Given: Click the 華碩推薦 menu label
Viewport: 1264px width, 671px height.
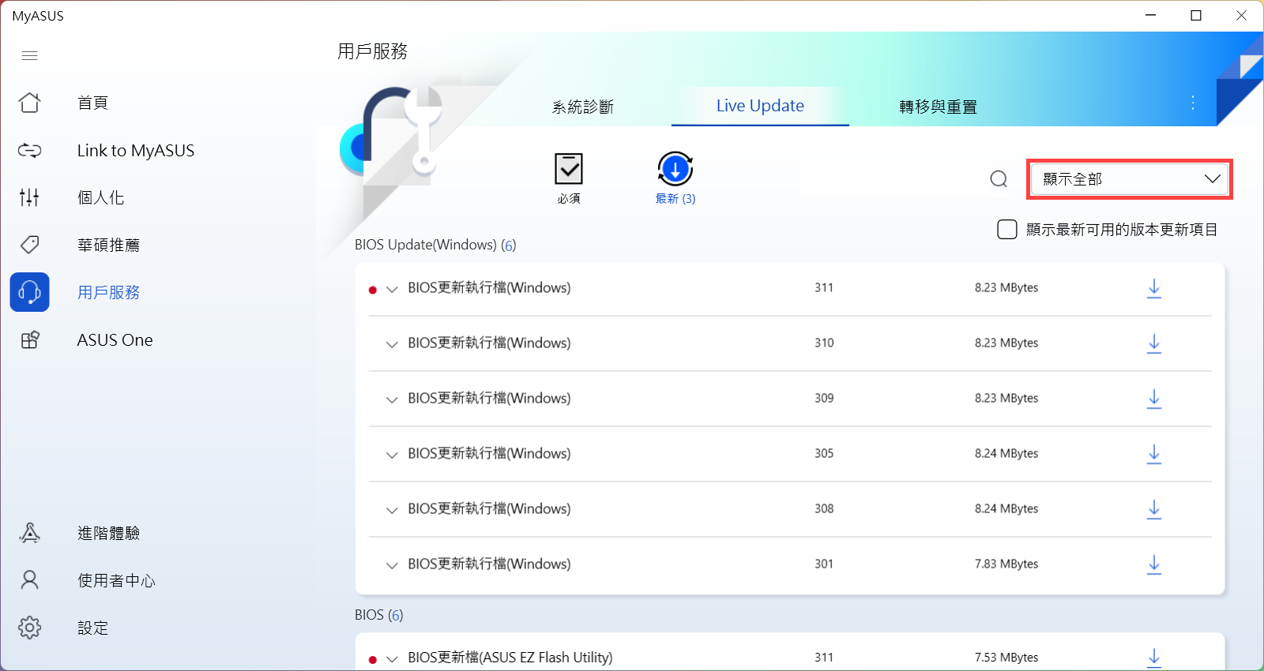Looking at the screenshot, I should click(x=108, y=245).
